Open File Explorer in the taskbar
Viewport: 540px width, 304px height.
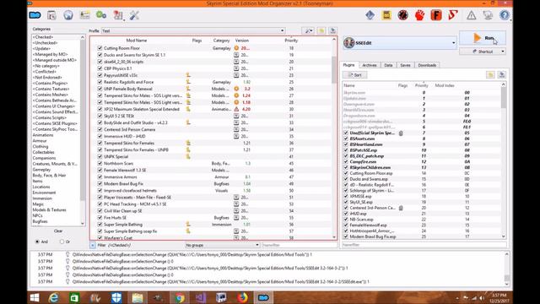138,298
